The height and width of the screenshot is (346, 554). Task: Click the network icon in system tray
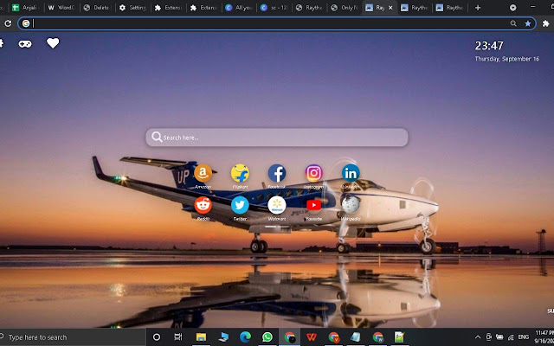coord(511,337)
